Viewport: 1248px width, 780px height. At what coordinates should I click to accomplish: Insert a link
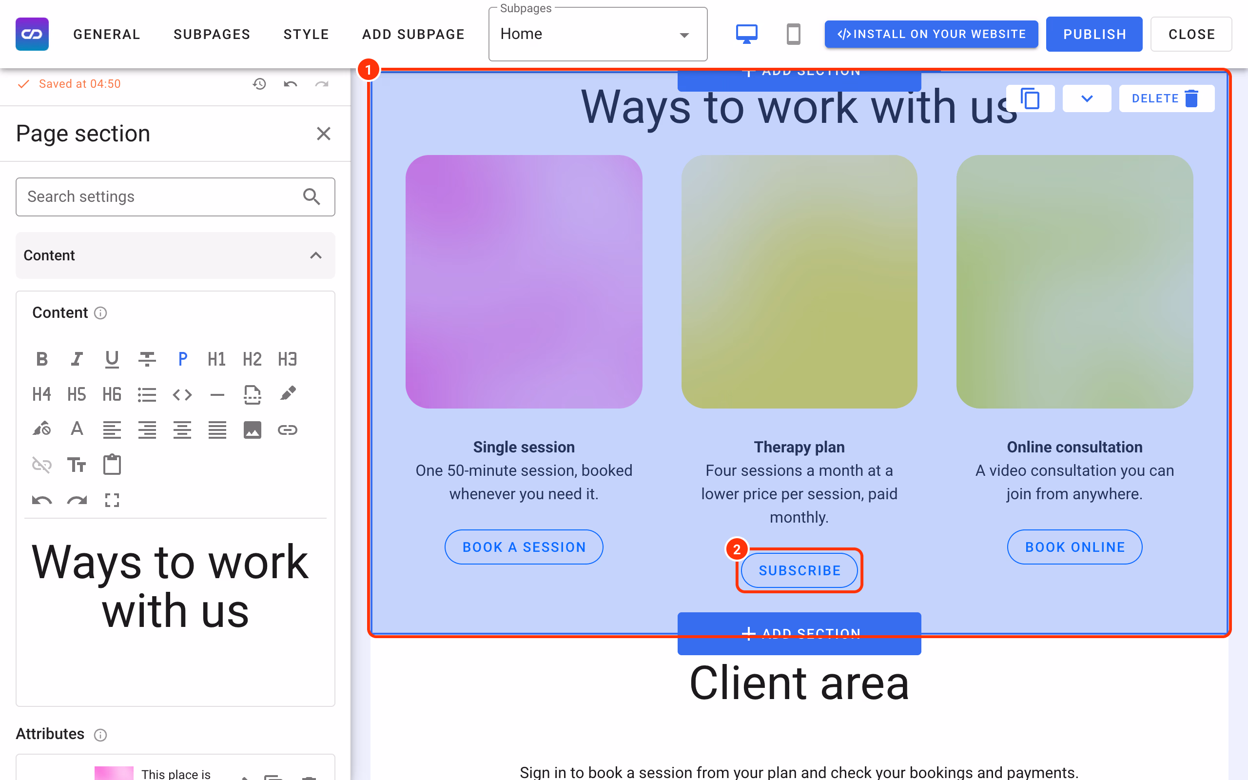pos(287,429)
